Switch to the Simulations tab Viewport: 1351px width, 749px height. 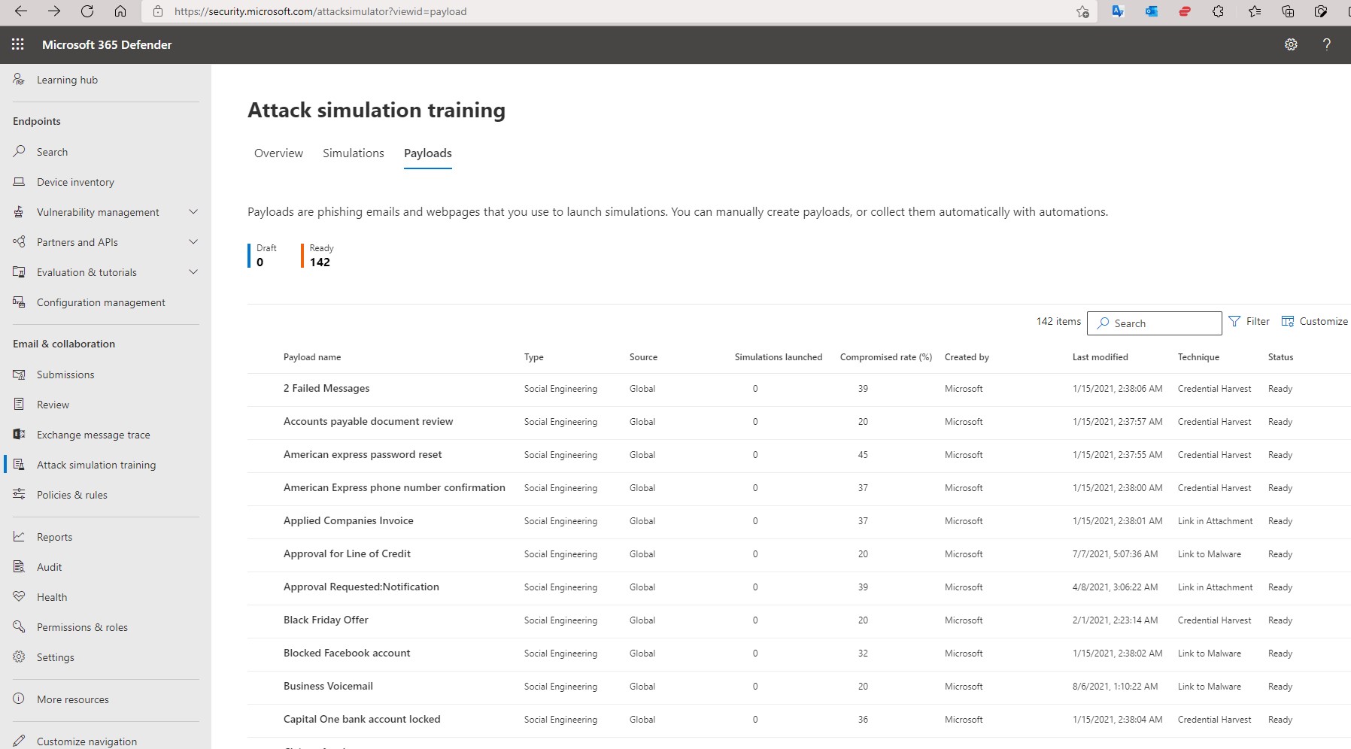tap(354, 153)
